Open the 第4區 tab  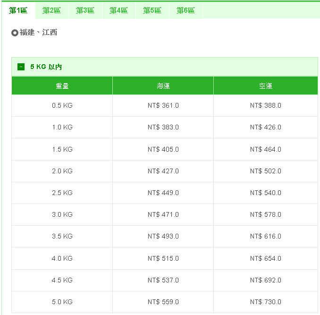(x=118, y=10)
